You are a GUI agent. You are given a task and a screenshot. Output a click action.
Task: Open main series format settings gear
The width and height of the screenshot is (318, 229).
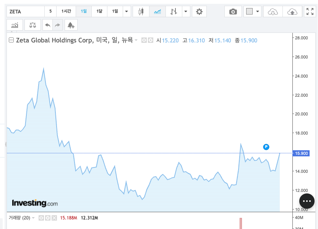point(151,40)
